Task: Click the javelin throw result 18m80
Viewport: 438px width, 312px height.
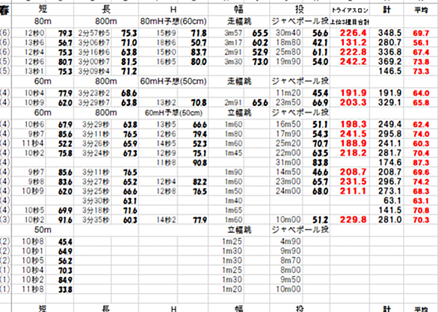Action: pos(288,43)
